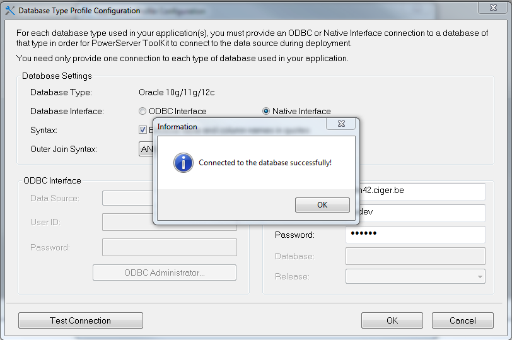This screenshot has width=512, height=340.
Task: Click the tools icon in the title bar
Action: (x=10, y=11)
